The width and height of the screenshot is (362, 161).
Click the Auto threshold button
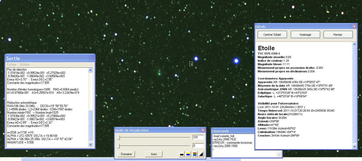[x=154, y=154]
